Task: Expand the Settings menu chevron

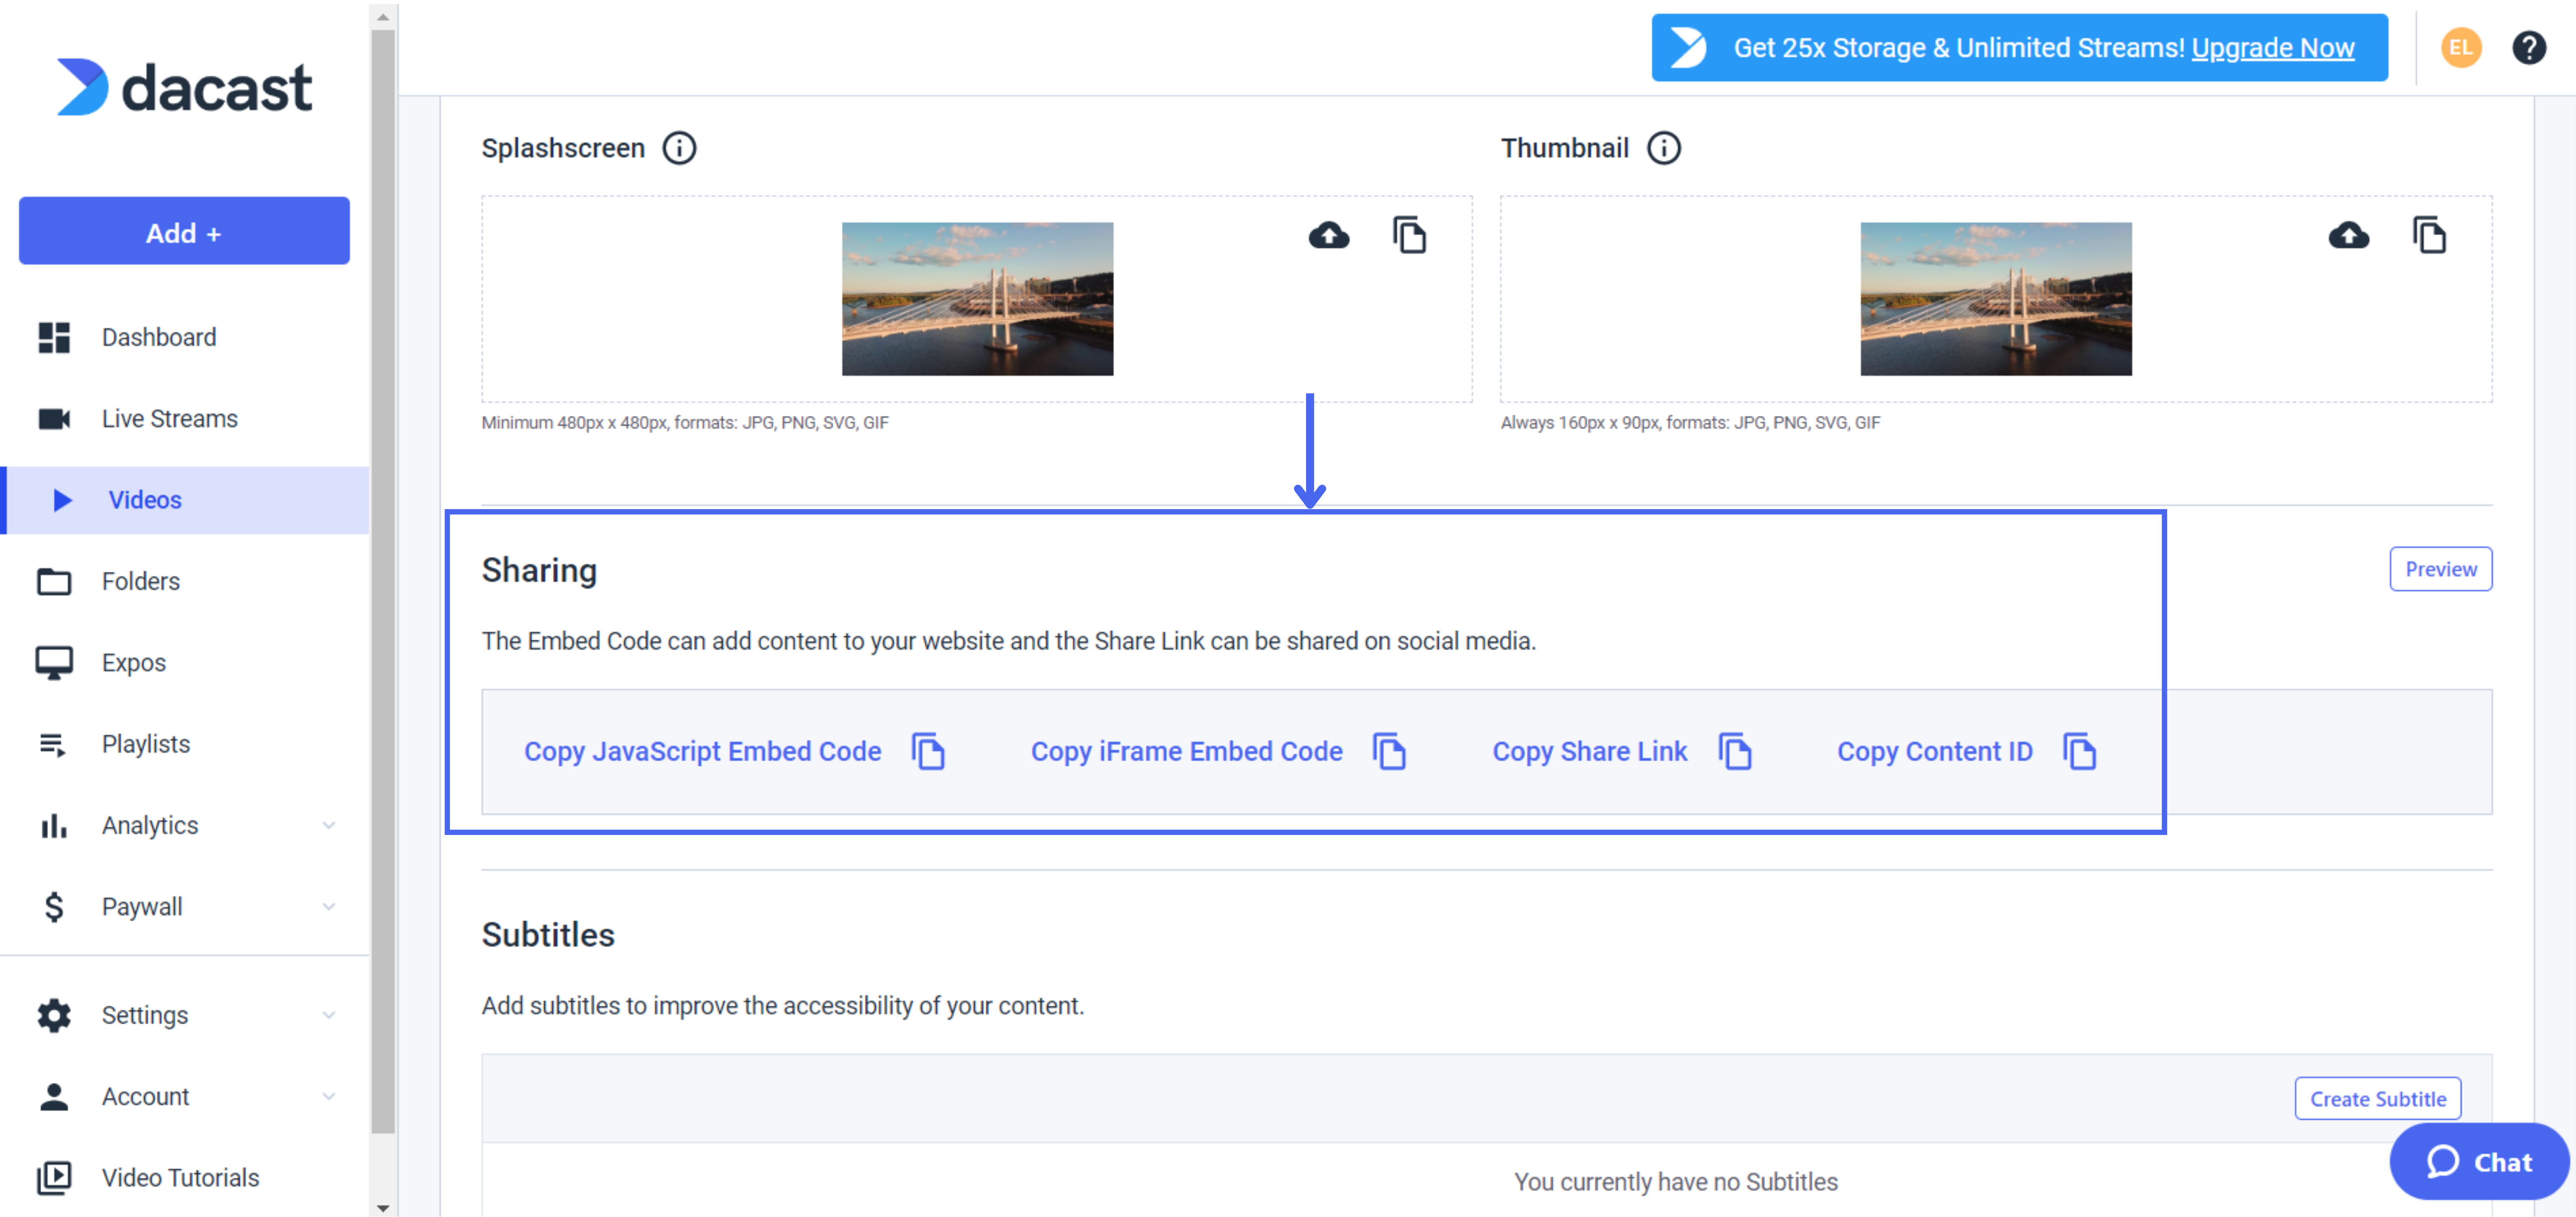Action: pos(328,1014)
